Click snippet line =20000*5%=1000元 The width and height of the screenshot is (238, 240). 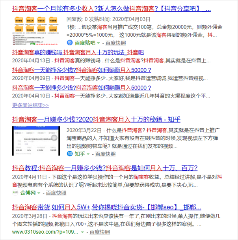[x=141, y=35]
